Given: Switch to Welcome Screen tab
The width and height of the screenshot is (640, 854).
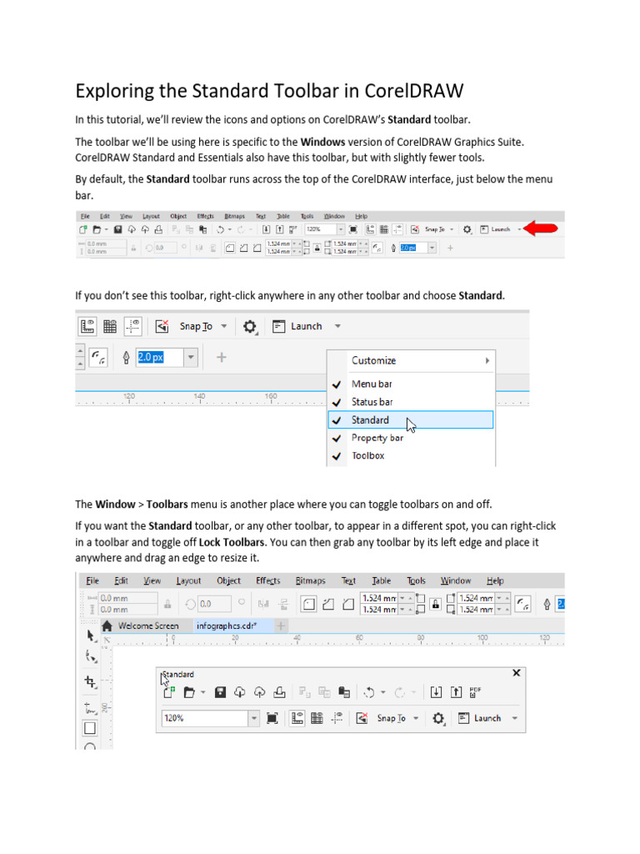Looking at the screenshot, I should (148, 625).
